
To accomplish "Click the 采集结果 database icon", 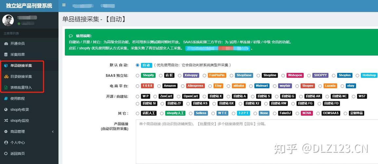I will point(6,54).
